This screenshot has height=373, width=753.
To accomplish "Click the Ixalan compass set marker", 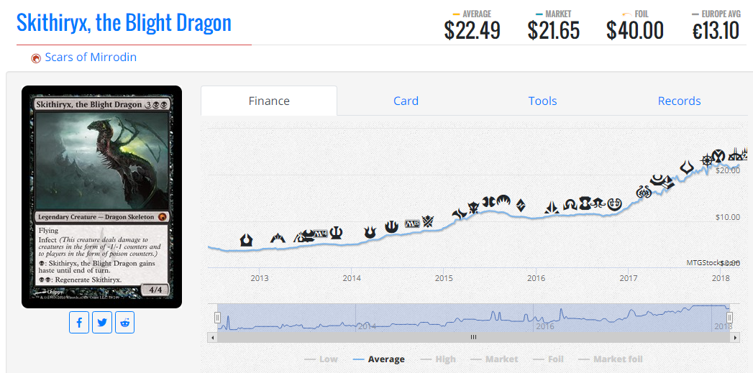I will click(x=707, y=160).
